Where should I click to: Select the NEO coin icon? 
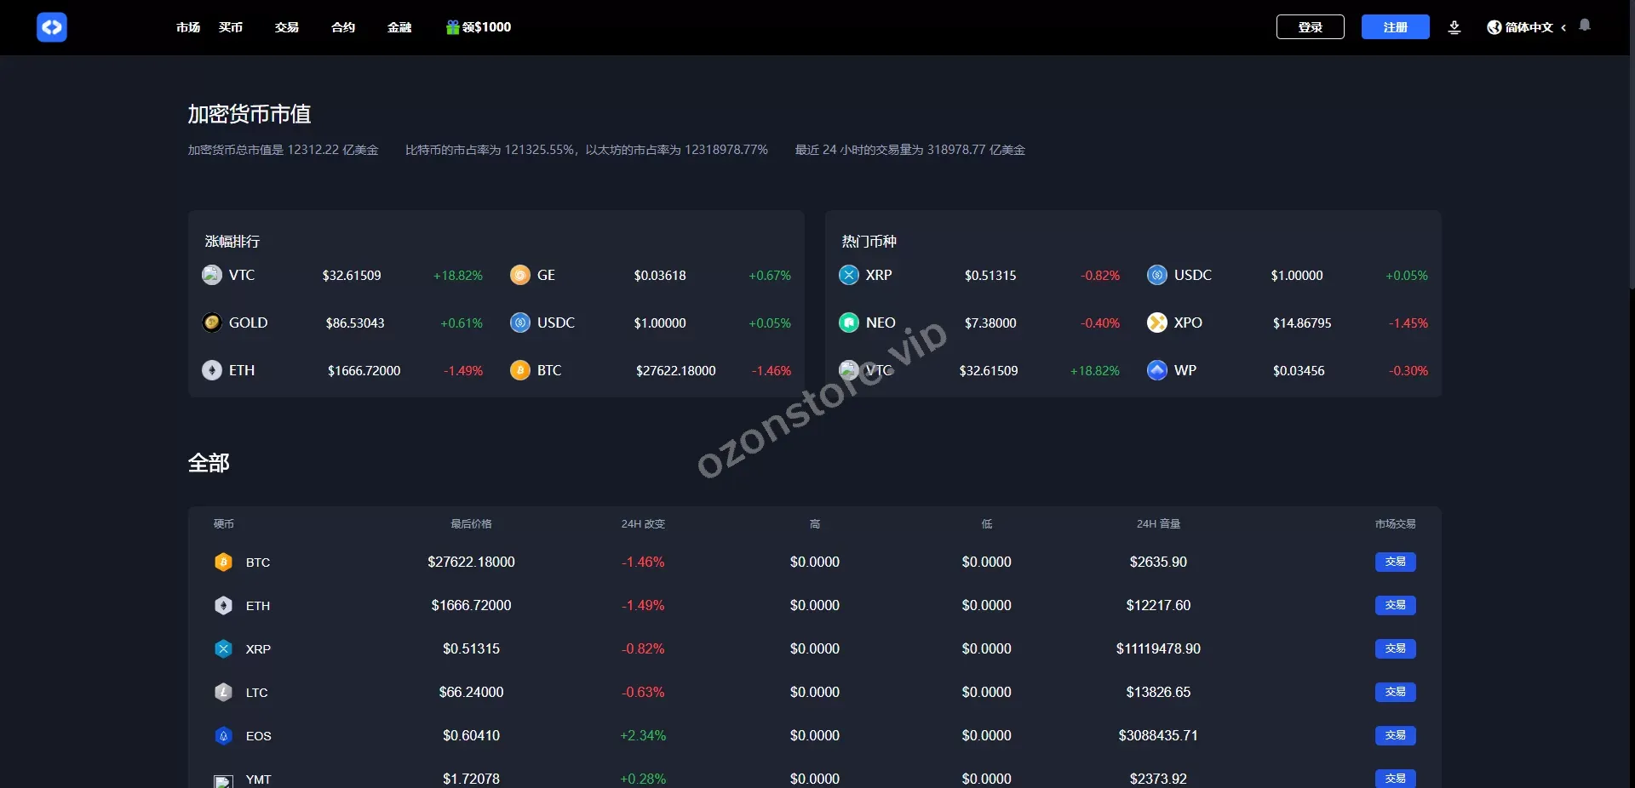click(x=849, y=323)
